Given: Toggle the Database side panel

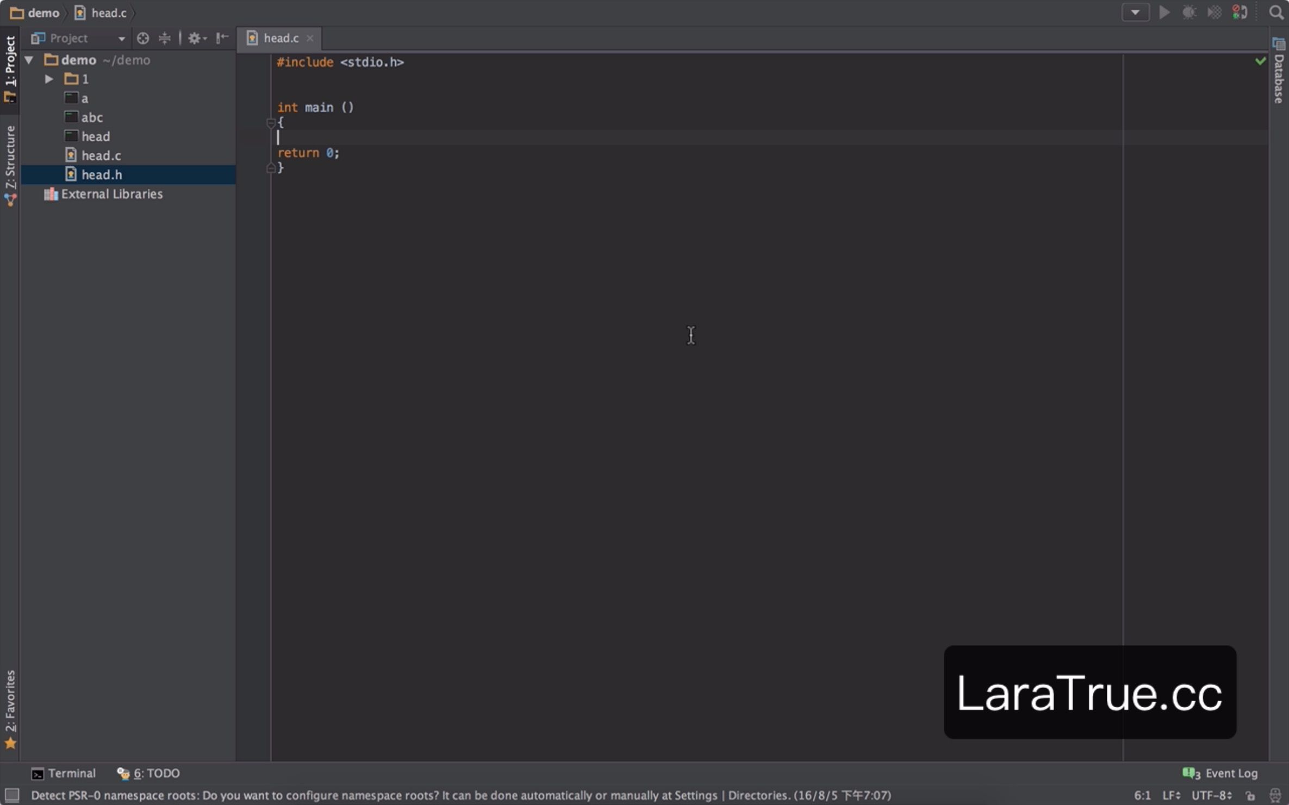Looking at the screenshot, I should tap(1279, 71).
